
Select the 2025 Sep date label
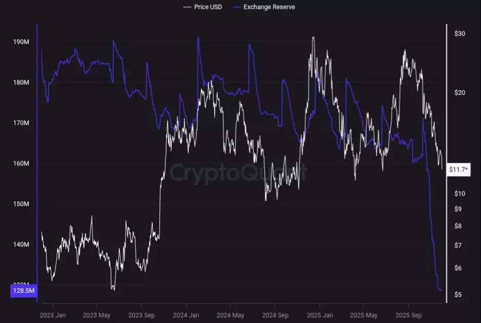click(409, 315)
